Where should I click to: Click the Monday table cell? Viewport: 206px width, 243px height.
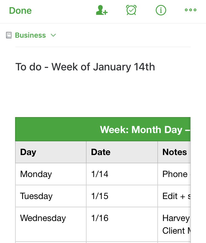[51, 174]
